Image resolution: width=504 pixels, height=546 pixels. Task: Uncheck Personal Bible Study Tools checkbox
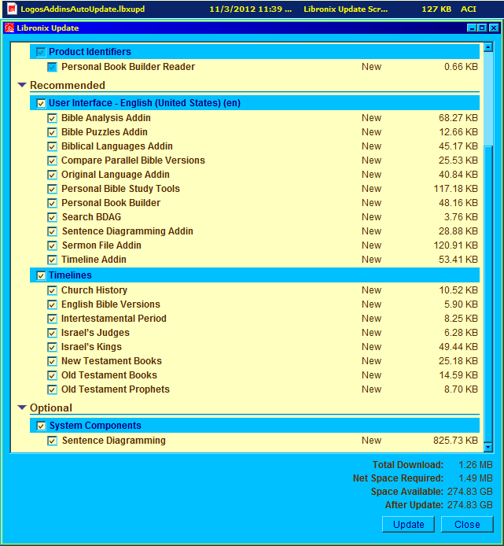point(52,189)
